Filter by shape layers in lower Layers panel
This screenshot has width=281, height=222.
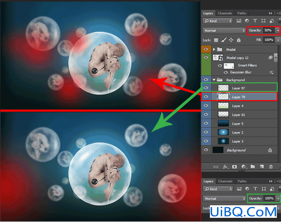click(x=263, y=189)
